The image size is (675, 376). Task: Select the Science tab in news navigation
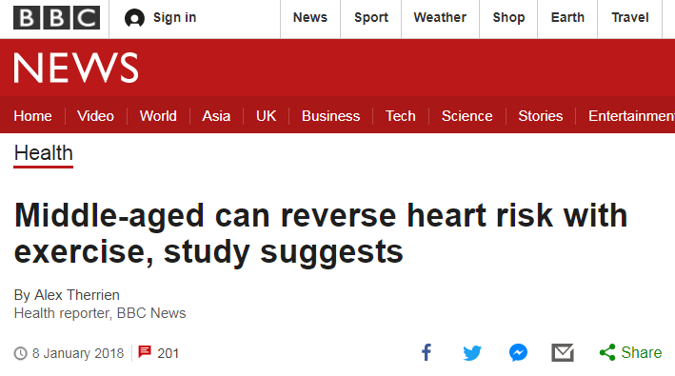tap(467, 116)
